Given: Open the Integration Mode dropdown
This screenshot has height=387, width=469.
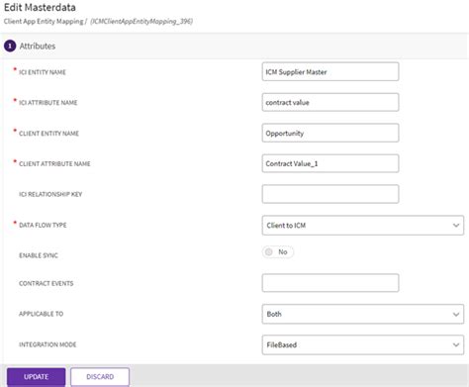Looking at the screenshot, I should pos(363,344).
